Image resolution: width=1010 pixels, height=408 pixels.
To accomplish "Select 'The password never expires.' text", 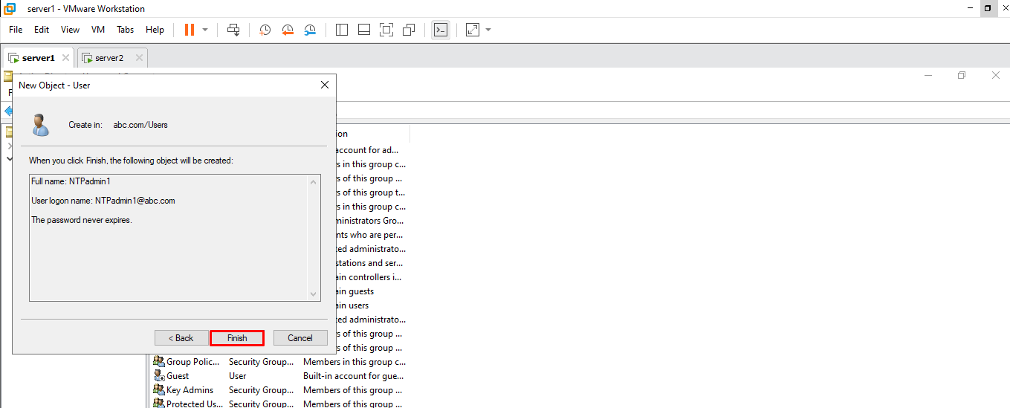I will (x=82, y=220).
